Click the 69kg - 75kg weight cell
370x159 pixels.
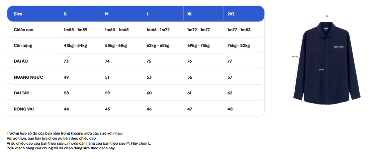click(x=198, y=46)
